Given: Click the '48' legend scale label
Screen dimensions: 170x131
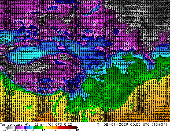Looking at the screenshot, I should pos(77,130).
